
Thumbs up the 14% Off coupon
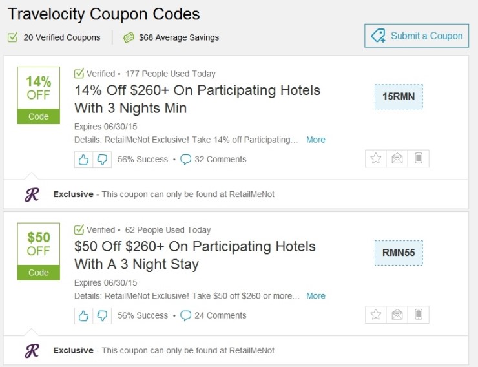coord(83,159)
